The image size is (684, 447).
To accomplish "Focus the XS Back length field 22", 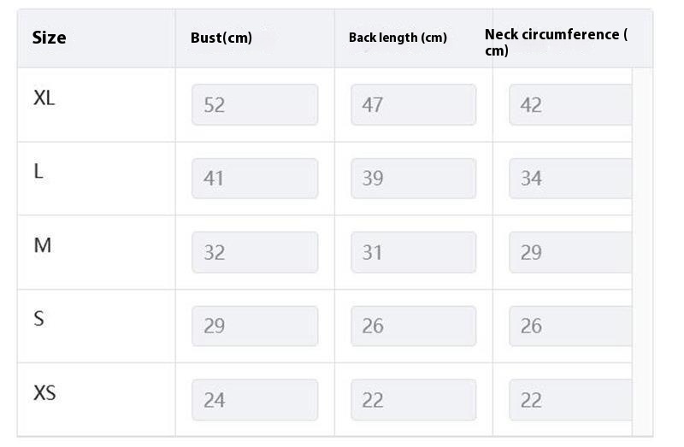I will coord(414,400).
